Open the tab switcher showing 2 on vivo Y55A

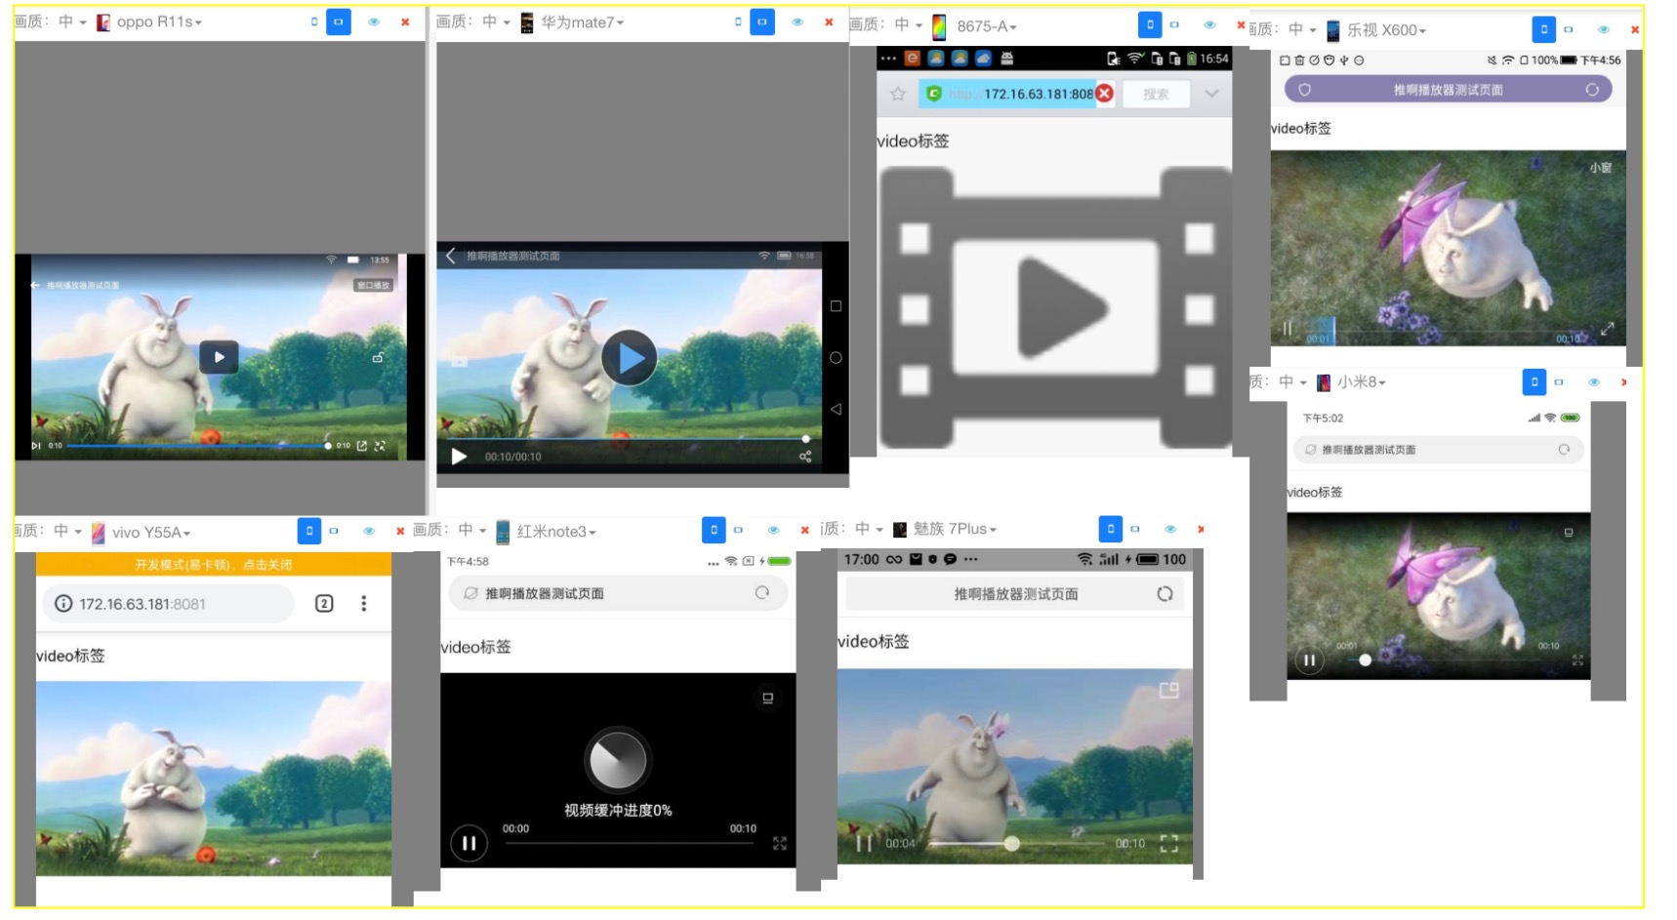(x=324, y=604)
